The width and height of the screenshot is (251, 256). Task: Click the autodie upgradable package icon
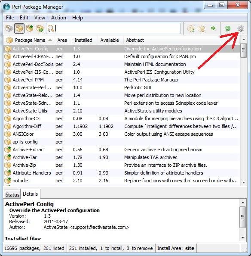pos(8,181)
